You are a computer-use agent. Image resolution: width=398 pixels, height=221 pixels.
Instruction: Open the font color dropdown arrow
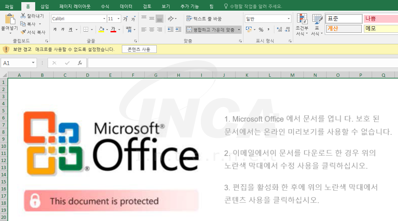119,30
